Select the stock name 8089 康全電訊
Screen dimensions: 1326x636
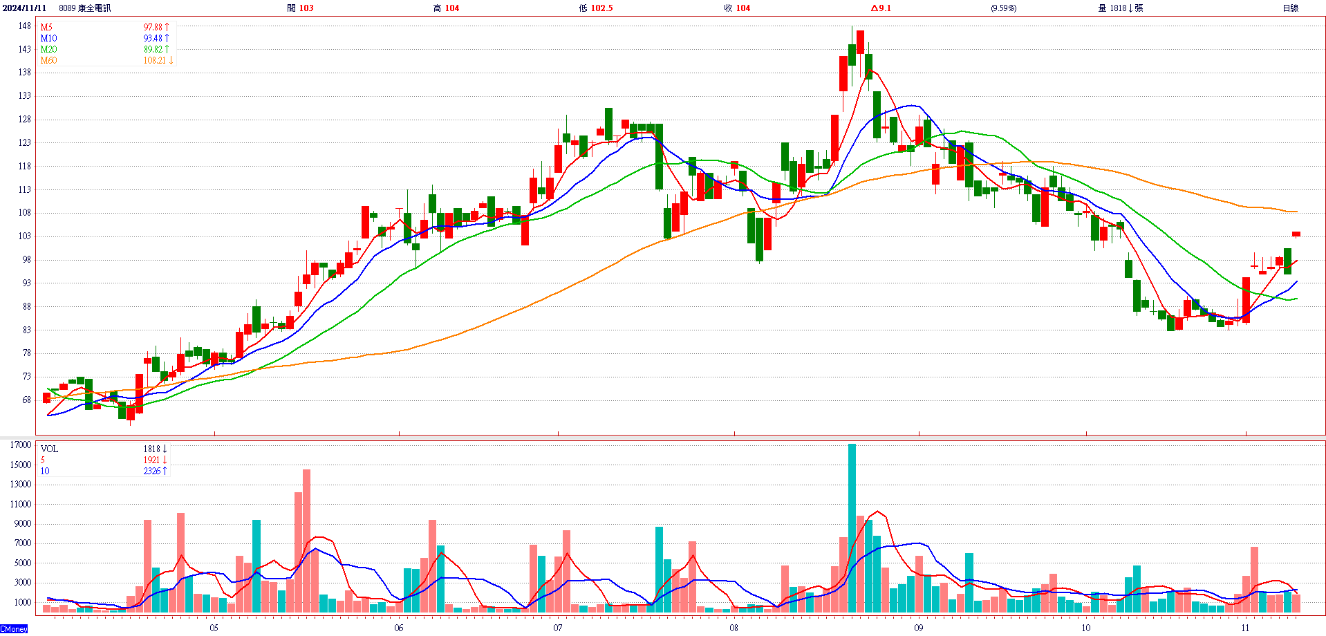pyautogui.click(x=84, y=8)
